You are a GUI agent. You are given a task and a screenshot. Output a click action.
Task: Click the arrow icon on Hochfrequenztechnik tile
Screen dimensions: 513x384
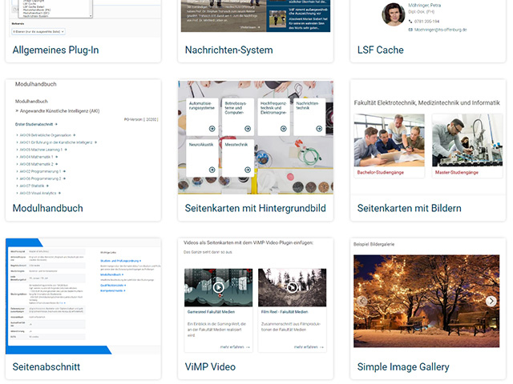tap(283, 129)
